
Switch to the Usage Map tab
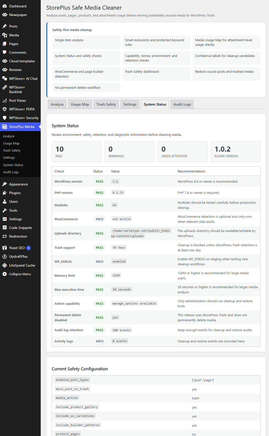(x=80, y=104)
